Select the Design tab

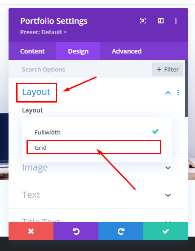78,51
